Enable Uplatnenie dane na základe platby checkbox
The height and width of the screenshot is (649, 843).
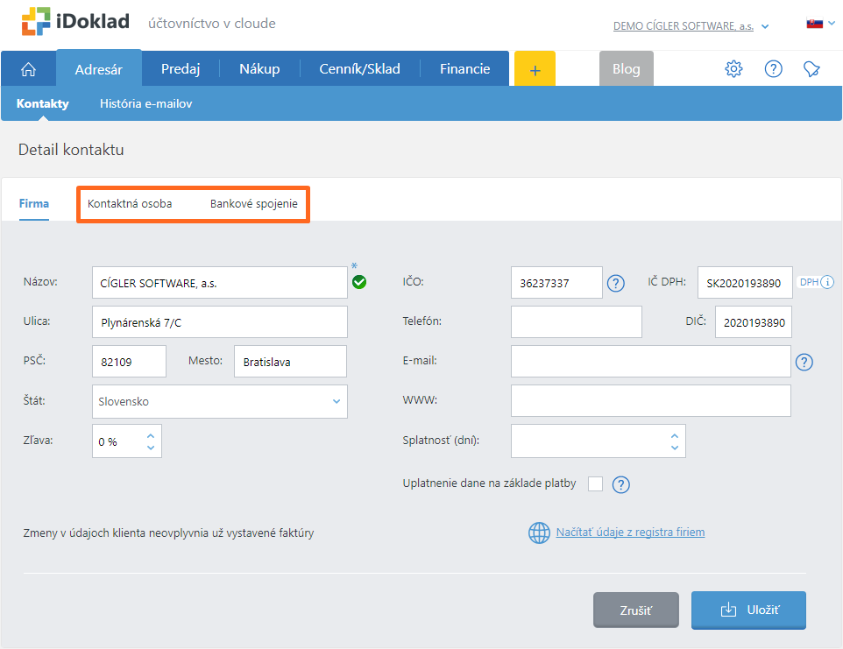(596, 483)
